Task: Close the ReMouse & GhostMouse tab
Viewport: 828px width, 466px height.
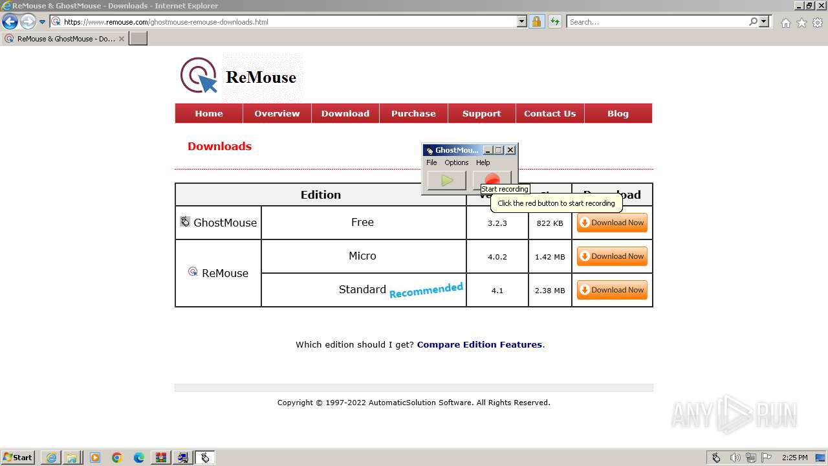Action: pos(122,39)
